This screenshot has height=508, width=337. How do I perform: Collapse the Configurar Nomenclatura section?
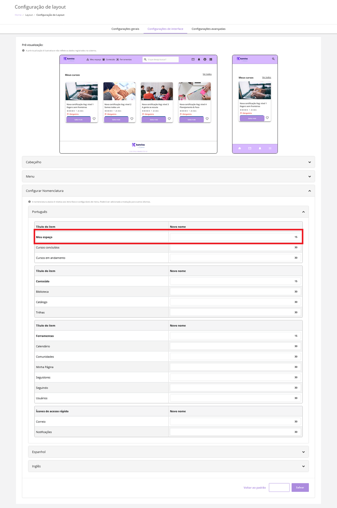(x=310, y=191)
